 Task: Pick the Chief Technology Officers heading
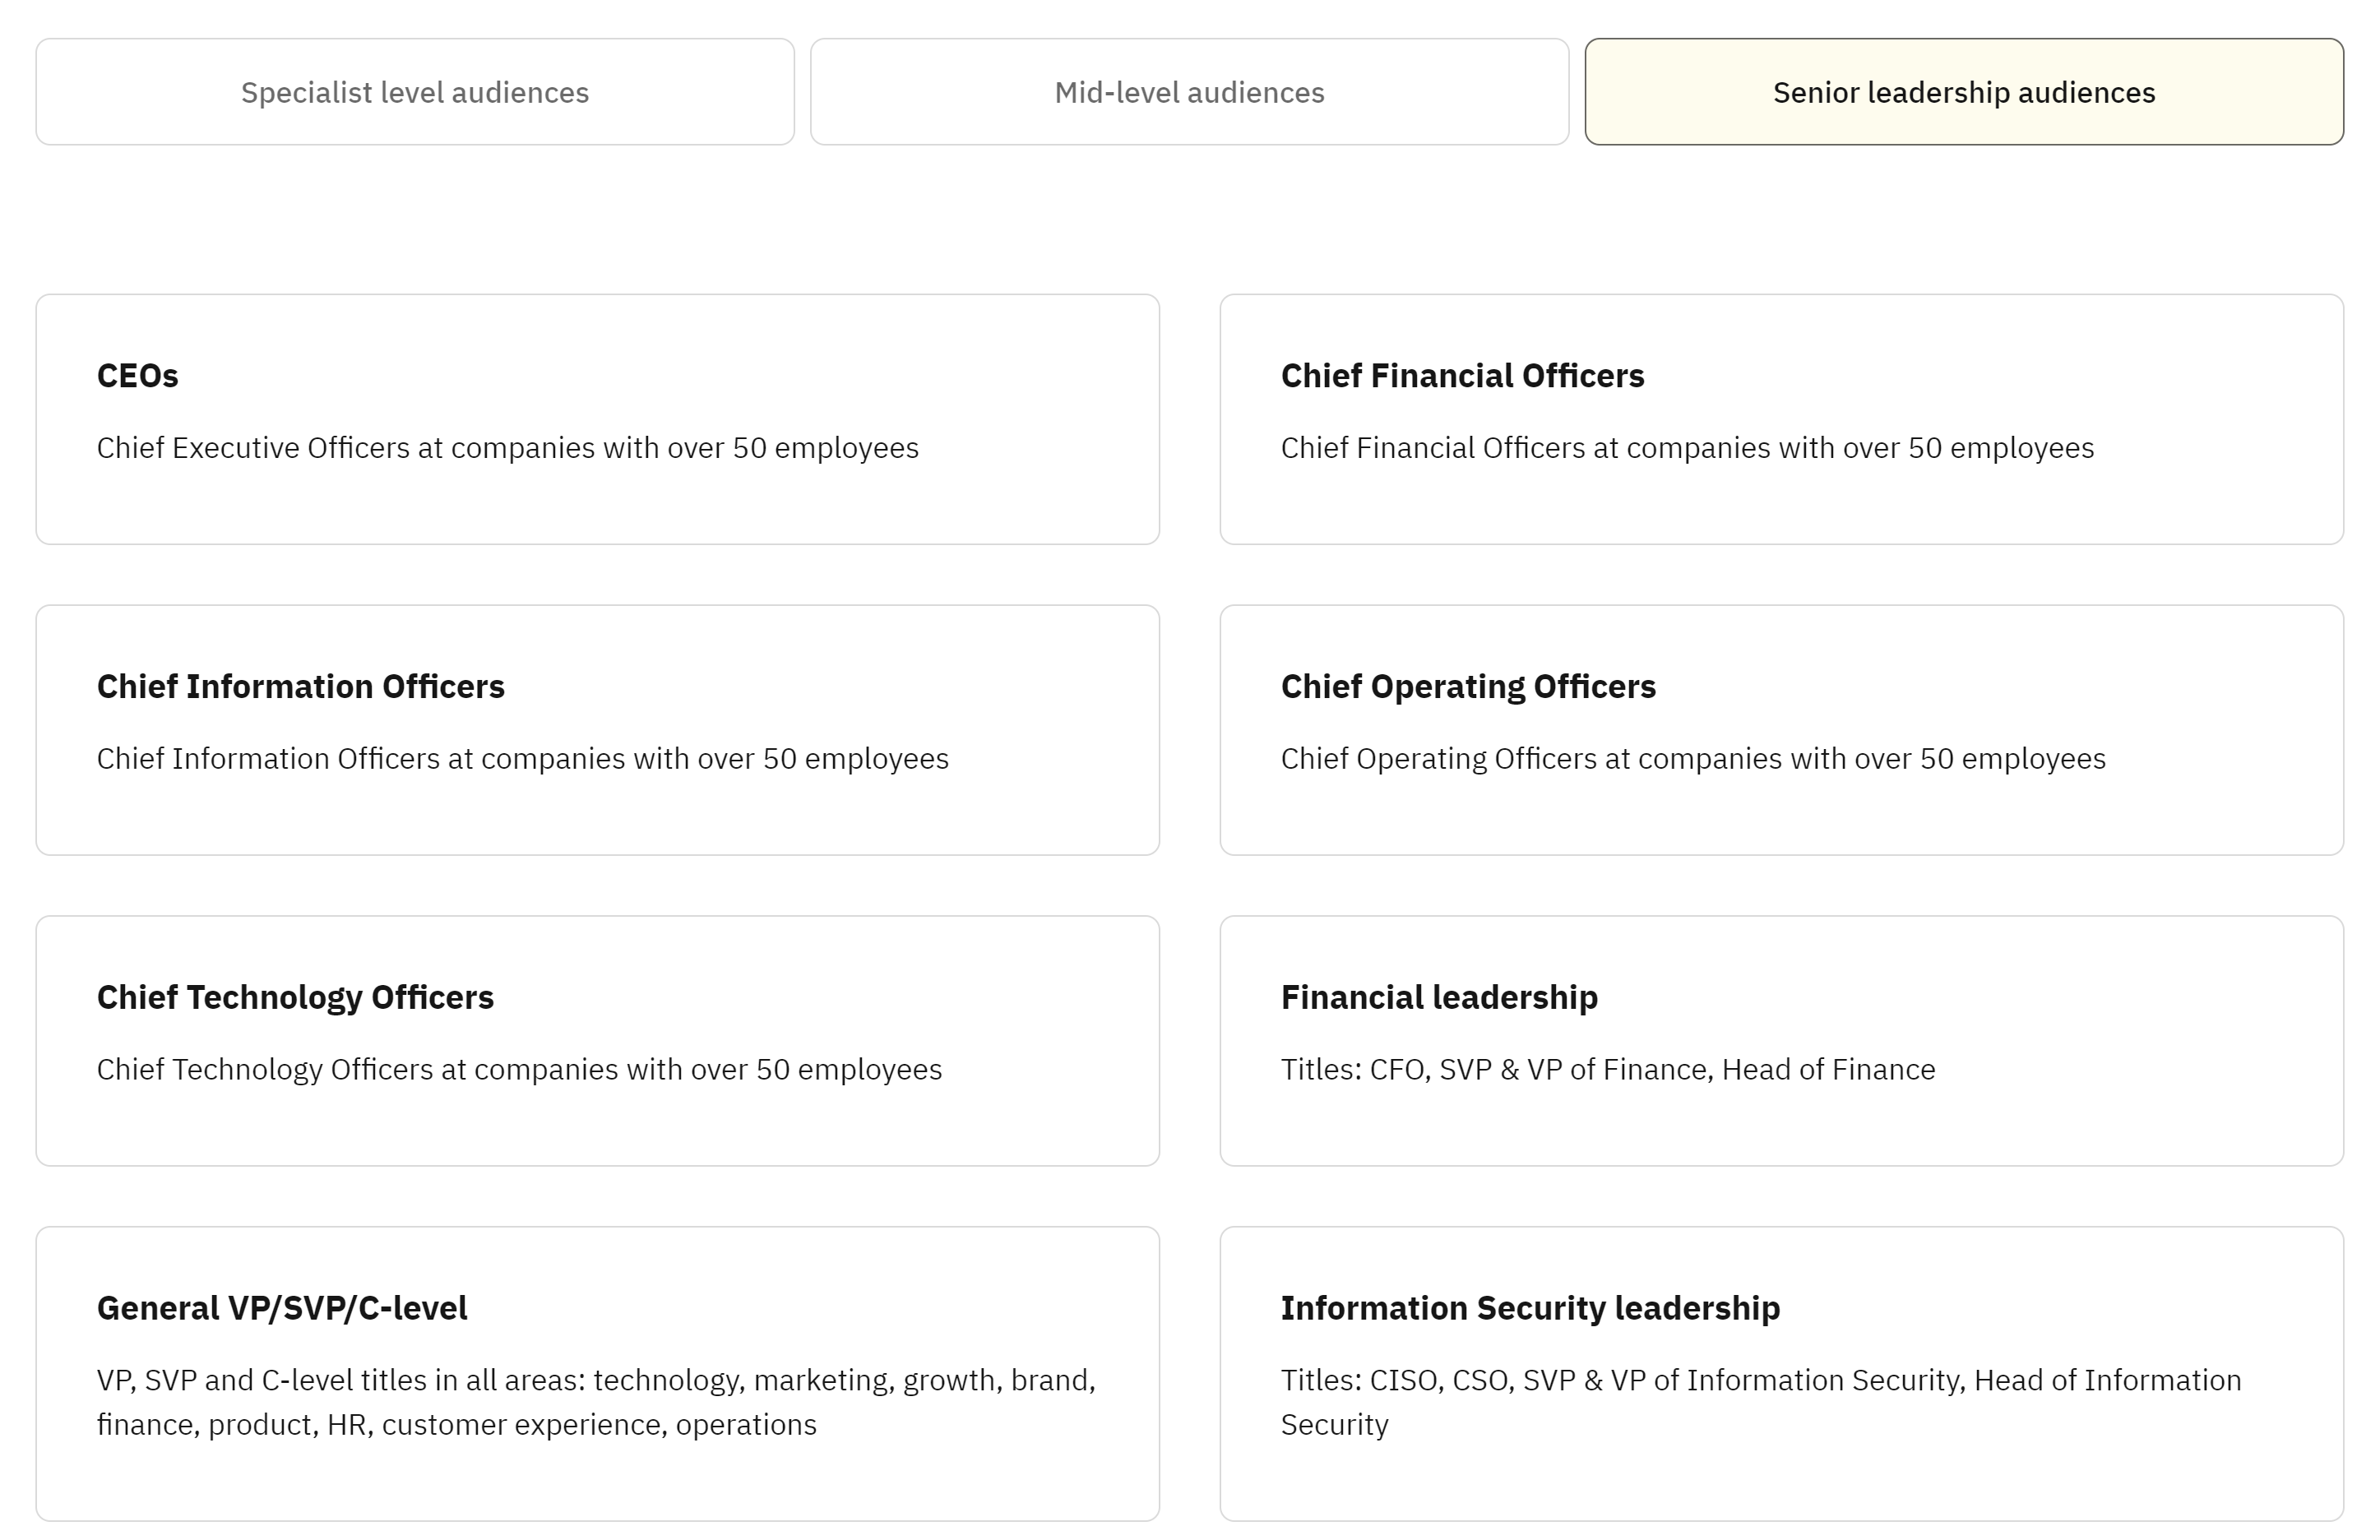(x=295, y=998)
